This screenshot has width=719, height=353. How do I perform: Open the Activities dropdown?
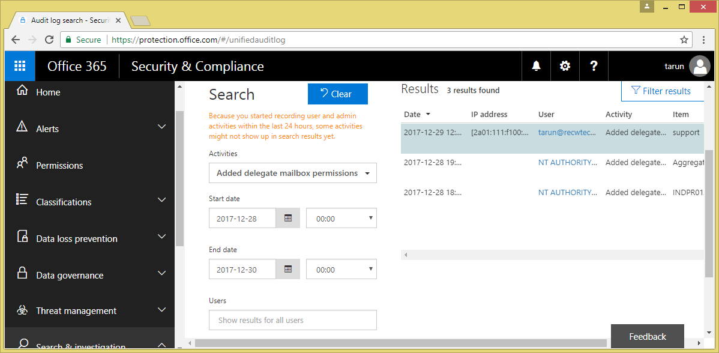point(292,173)
